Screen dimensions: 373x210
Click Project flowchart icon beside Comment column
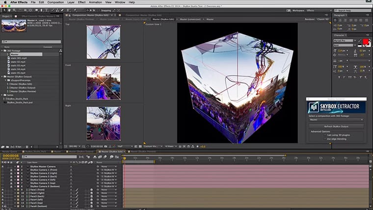(x=61, y=50)
